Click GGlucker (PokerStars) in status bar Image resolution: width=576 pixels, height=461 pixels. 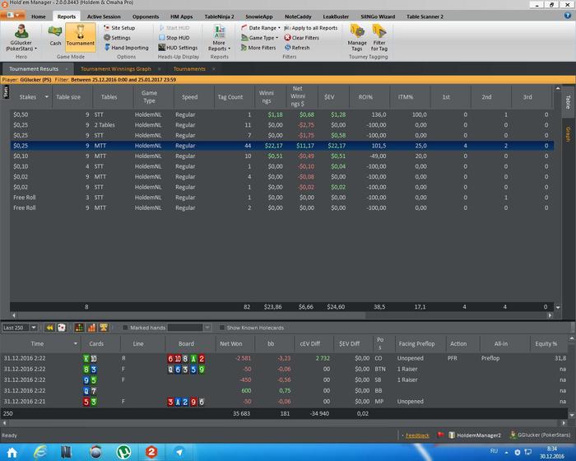(540, 435)
